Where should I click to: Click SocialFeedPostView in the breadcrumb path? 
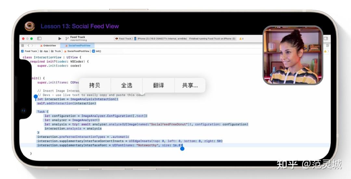click(77, 51)
